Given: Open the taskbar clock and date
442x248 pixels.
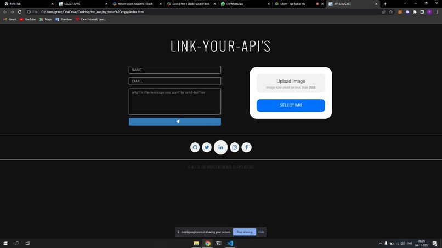Looking at the screenshot, I should (421, 244).
